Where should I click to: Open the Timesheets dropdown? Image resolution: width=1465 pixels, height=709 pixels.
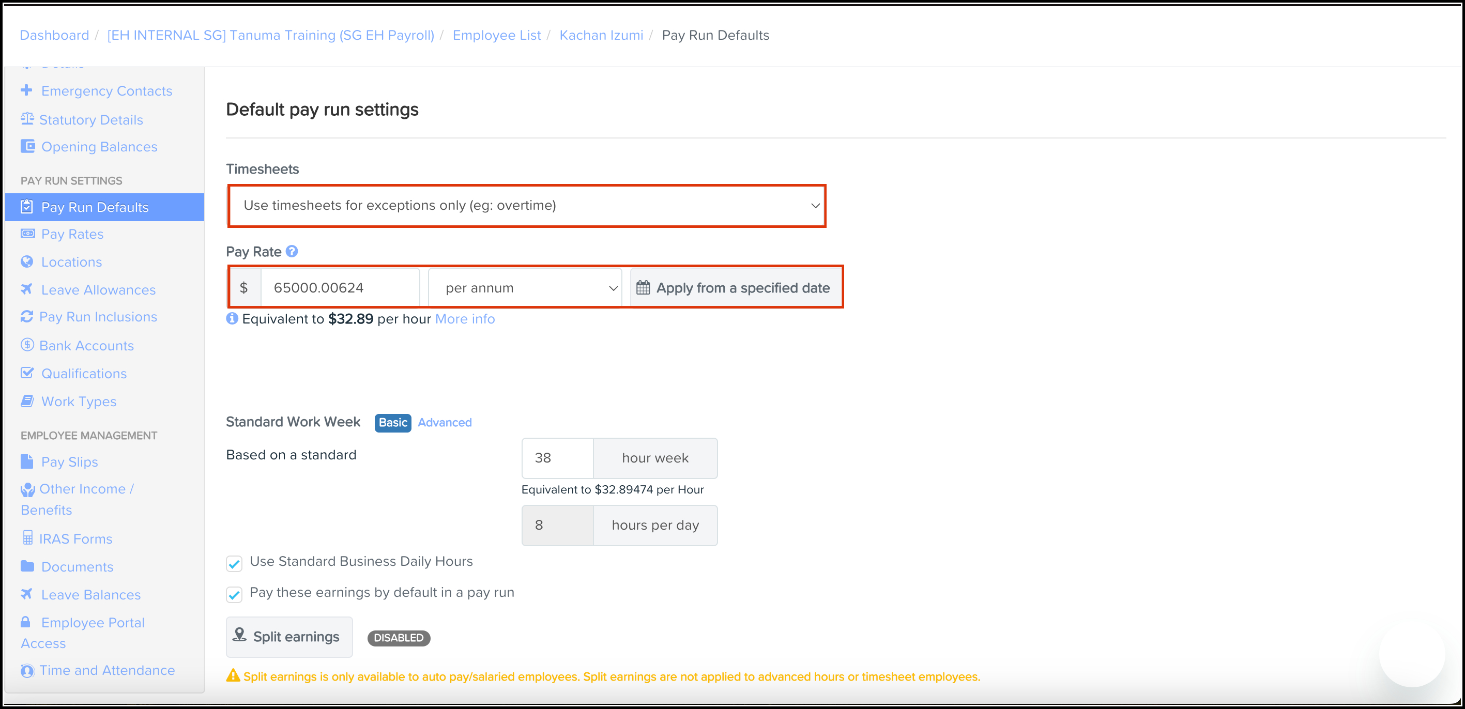526,206
